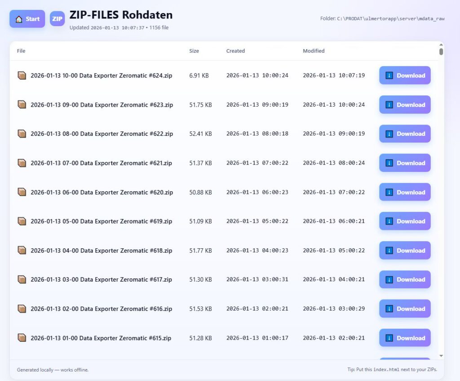Click scrollbar down arrow at list bottom

tap(441, 356)
